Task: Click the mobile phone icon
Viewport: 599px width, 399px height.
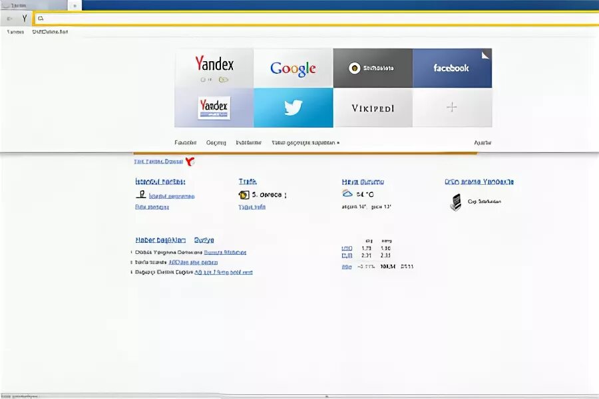Action: tap(456, 202)
